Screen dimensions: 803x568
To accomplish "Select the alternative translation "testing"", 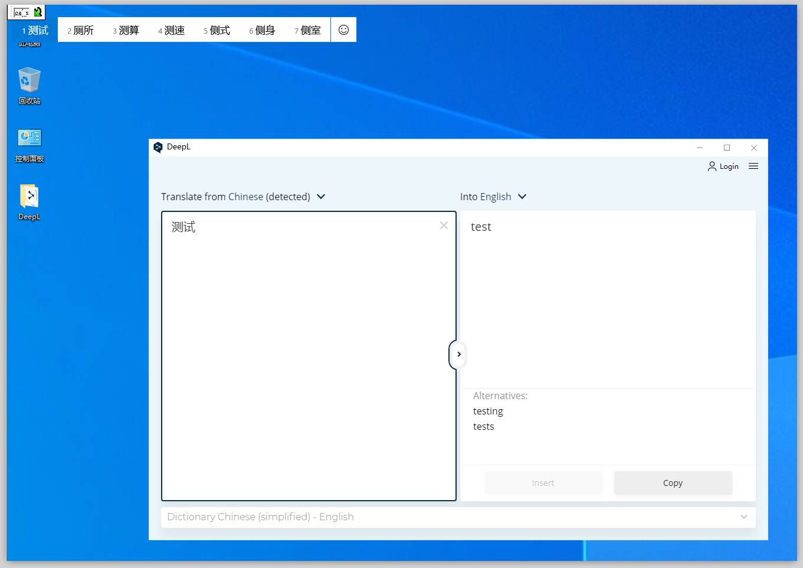I will coord(488,412).
